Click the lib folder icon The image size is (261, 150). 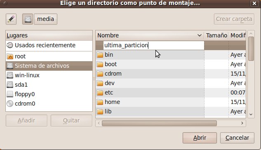[x=100, y=111]
